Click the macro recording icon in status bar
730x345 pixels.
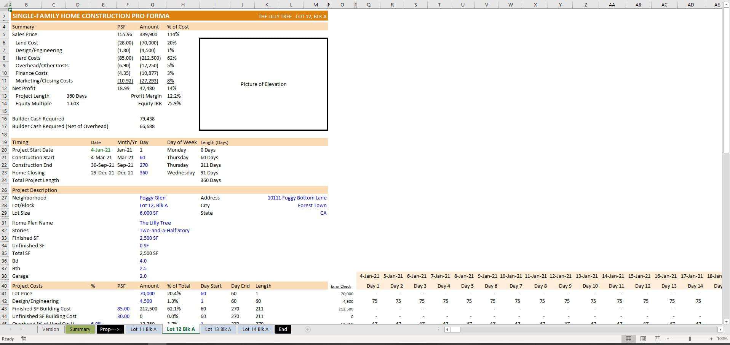(x=24, y=339)
